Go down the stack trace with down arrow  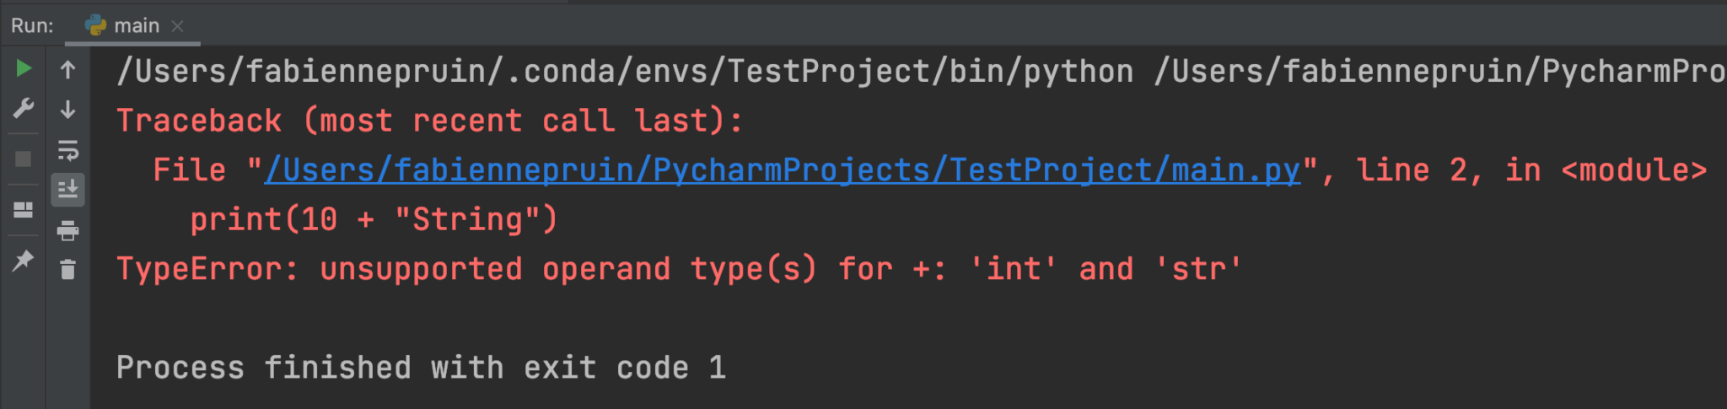68,110
